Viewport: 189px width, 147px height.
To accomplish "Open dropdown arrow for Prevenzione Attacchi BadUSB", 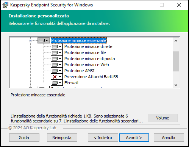I will coord(60,77).
